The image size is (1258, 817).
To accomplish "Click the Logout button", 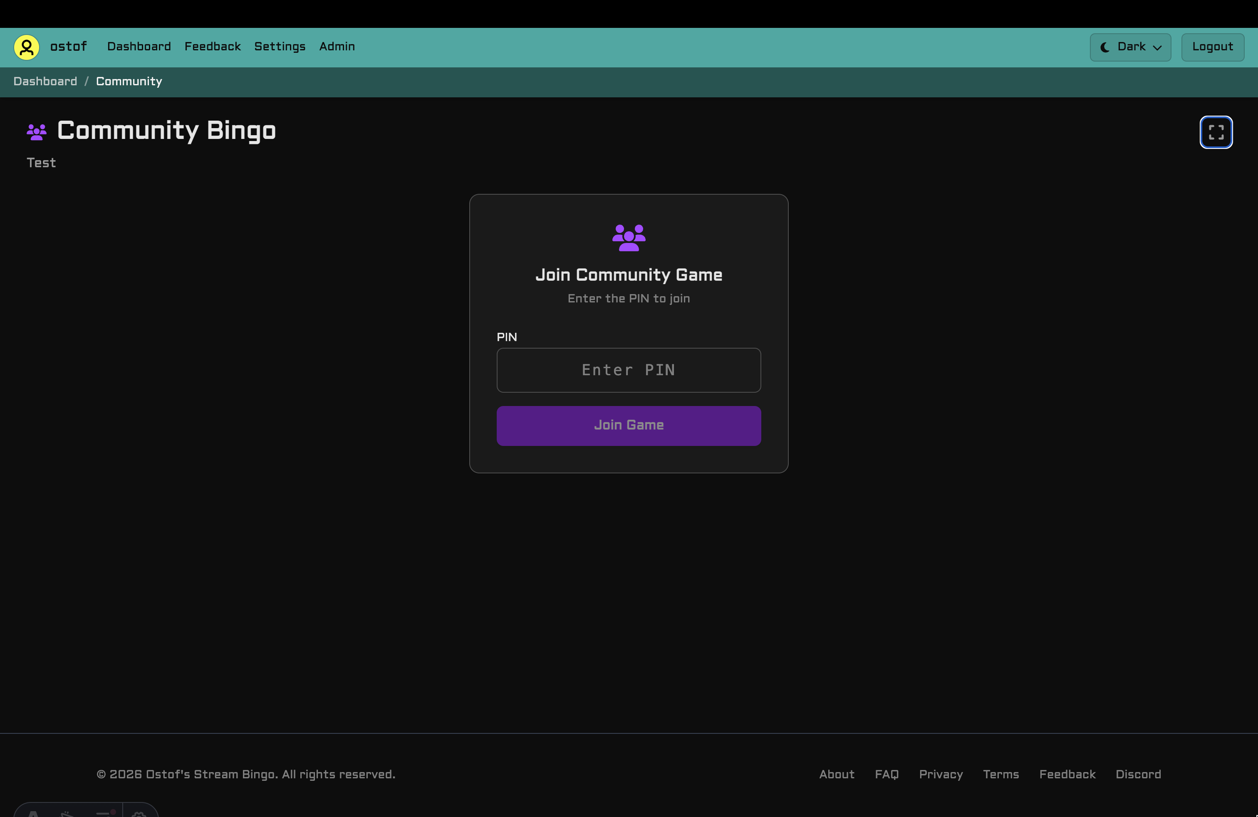I will (1212, 47).
